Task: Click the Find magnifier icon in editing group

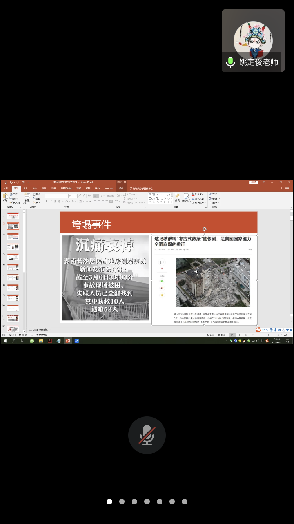Action: click(x=211, y=194)
